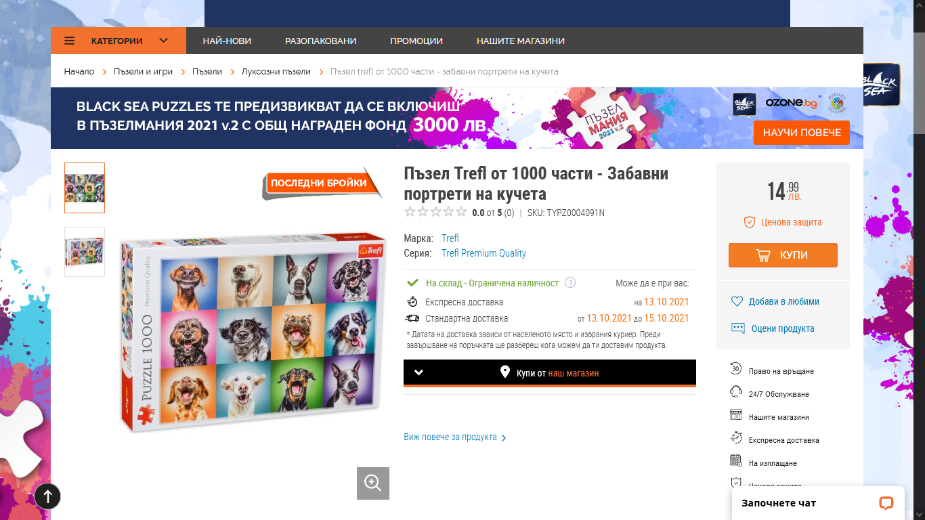Viewport: 925px width, 520px height.
Task: Click the НАУЧИ ПОВЕЧЕ banner button
Action: 802,133
